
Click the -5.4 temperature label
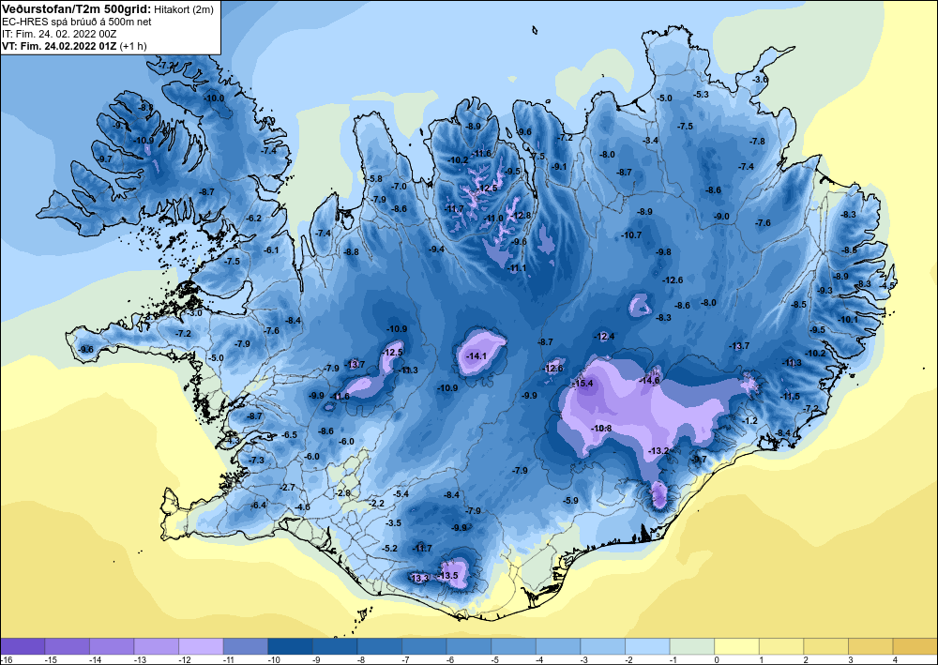tap(401, 494)
